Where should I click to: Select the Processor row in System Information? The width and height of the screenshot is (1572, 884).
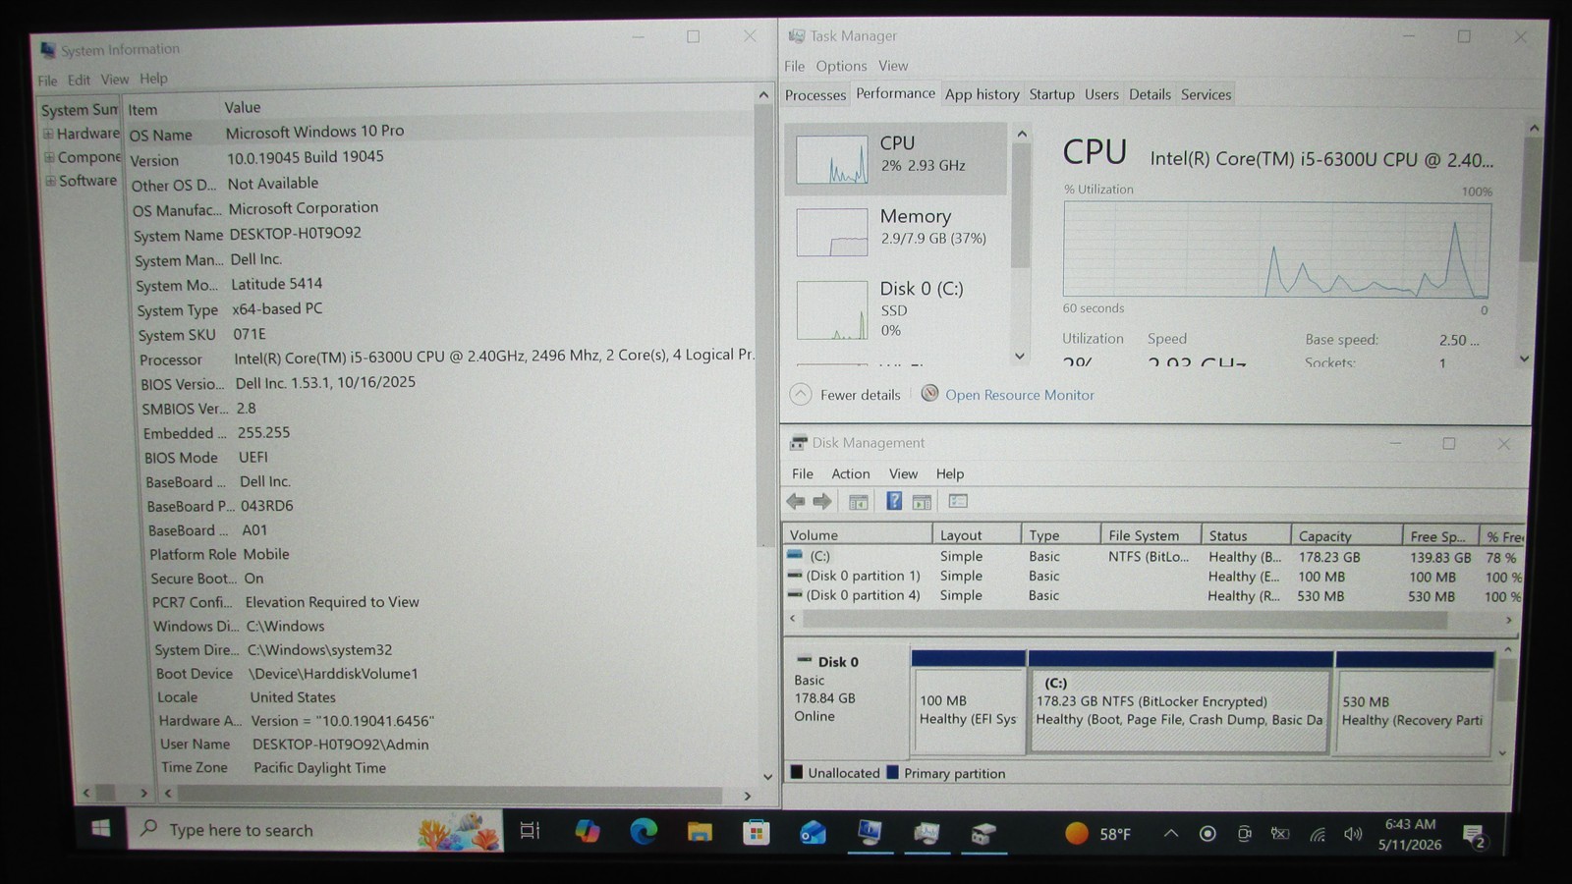pyautogui.click(x=444, y=358)
